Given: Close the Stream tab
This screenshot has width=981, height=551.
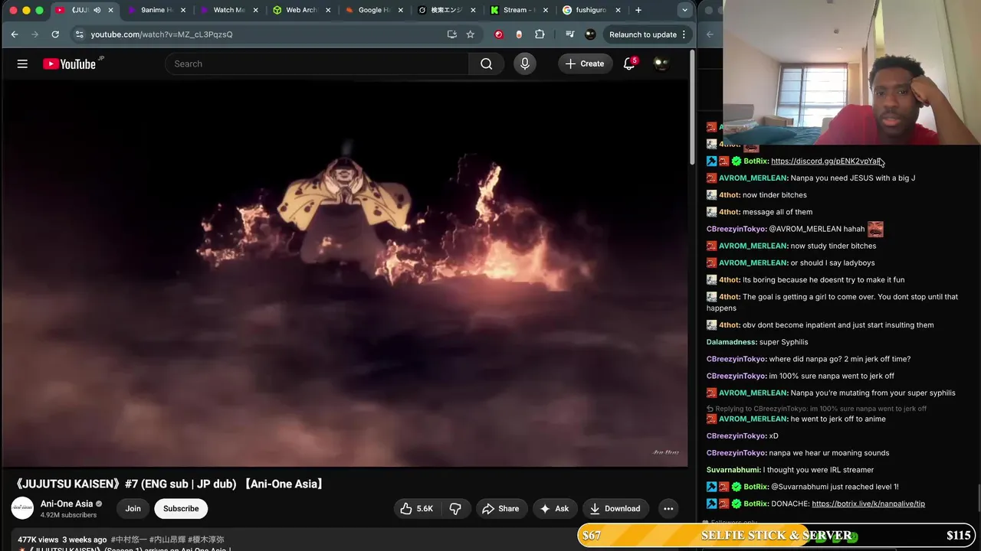Looking at the screenshot, I should coord(547,10).
